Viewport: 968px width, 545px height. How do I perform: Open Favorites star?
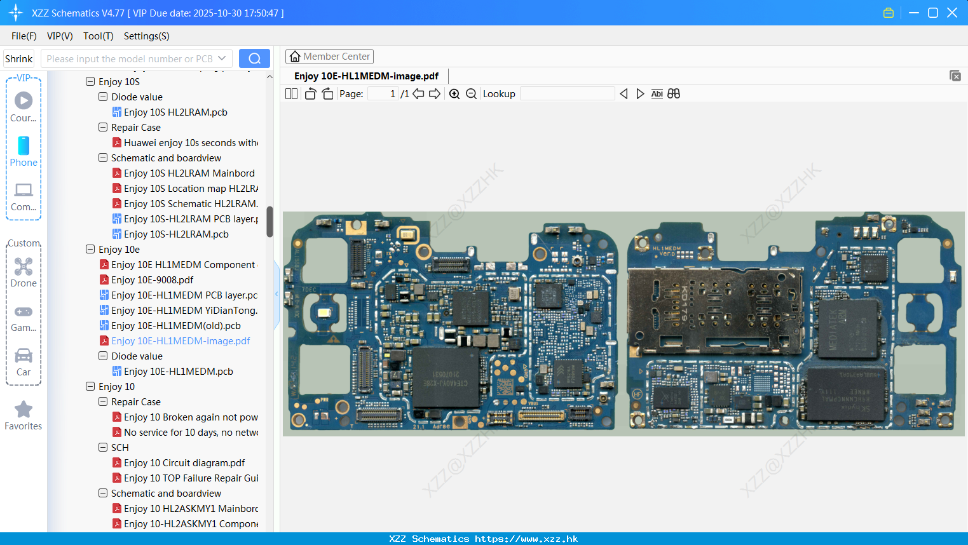24,416
